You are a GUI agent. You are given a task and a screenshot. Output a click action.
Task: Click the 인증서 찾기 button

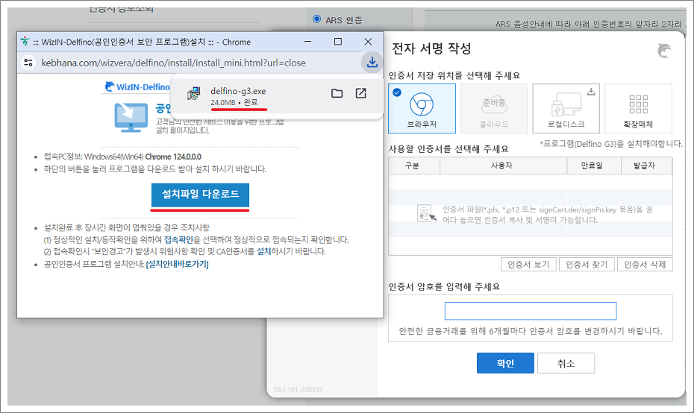pos(587,265)
